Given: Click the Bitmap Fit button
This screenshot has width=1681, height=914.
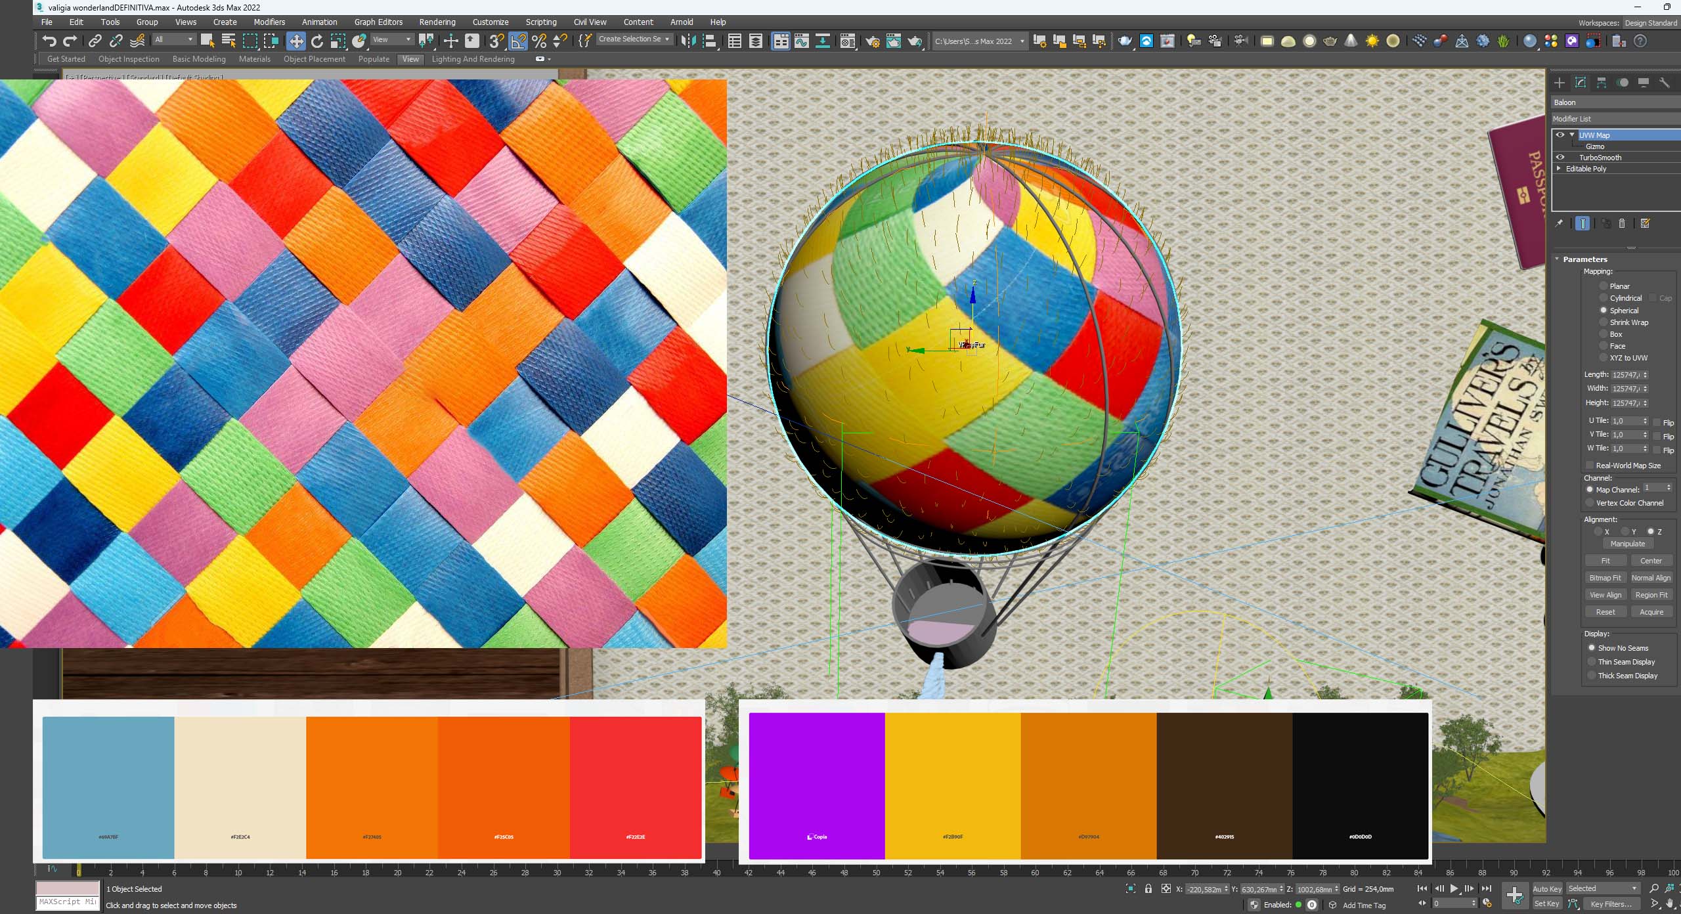Looking at the screenshot, I should tap(1605, 578).
